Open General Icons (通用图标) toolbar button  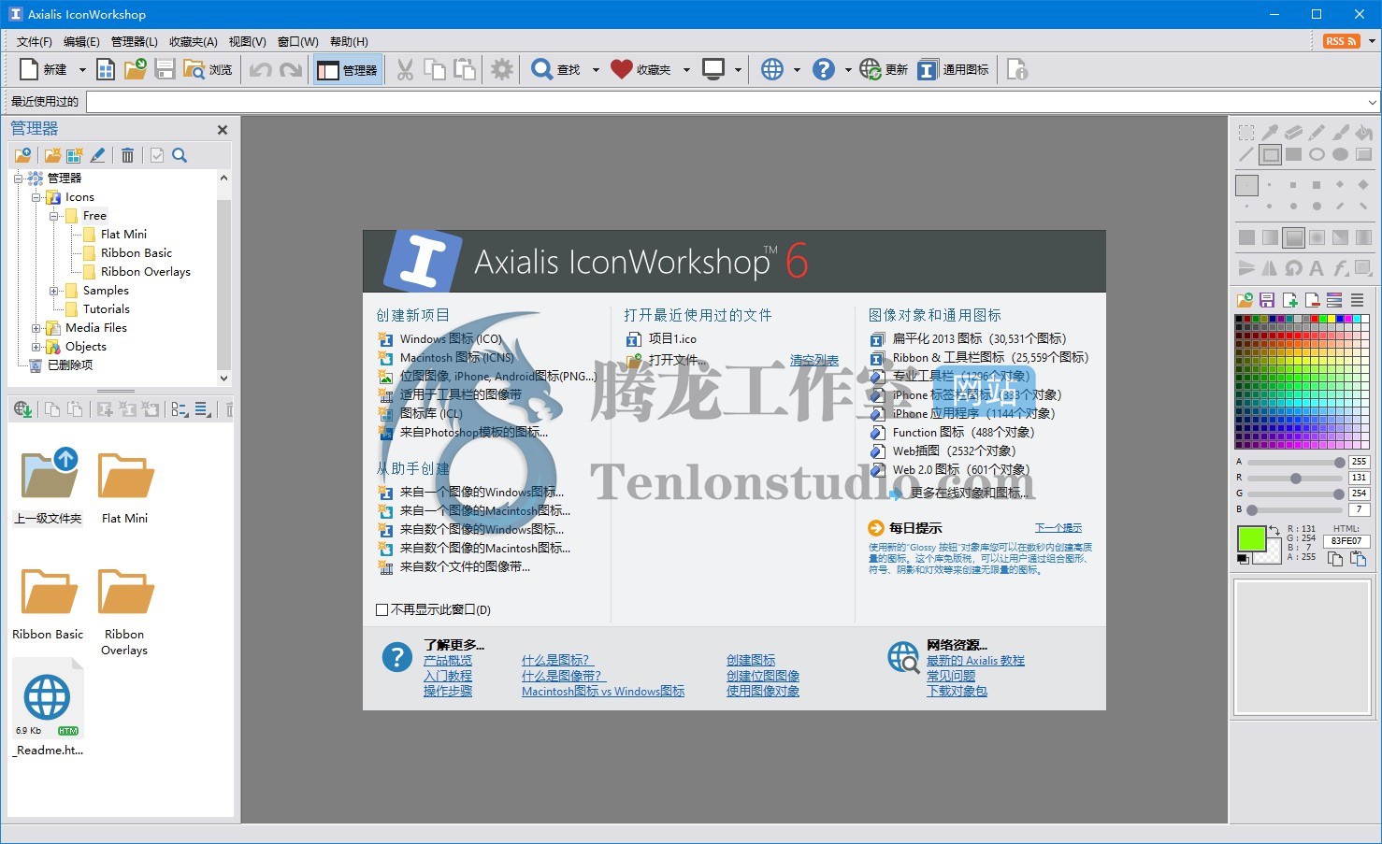[954, 69]
